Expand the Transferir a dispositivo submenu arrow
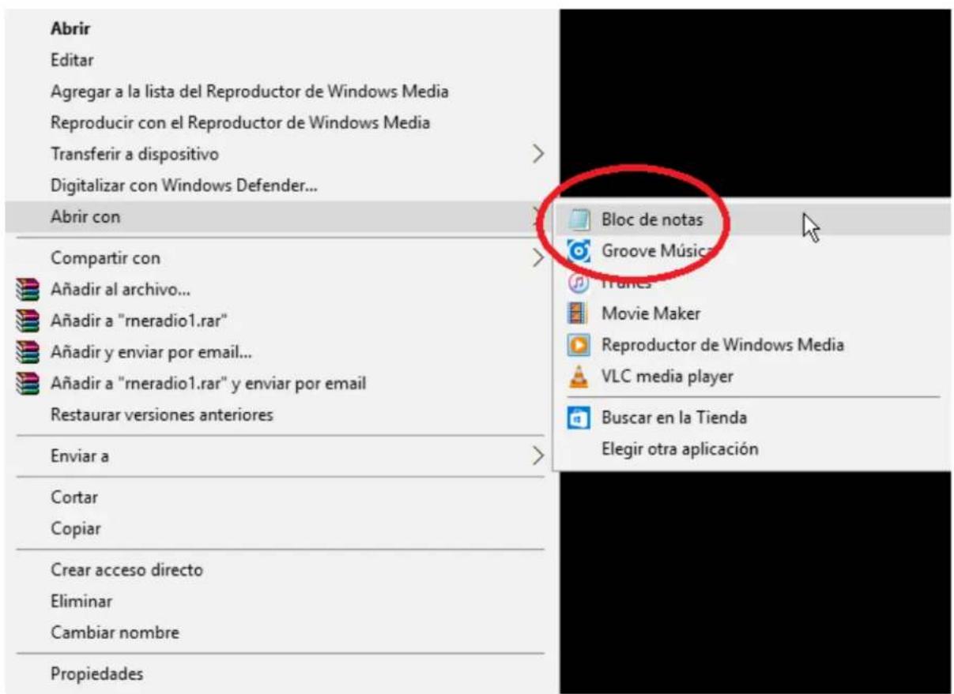 pyautogui.click(x=538, y=154)
